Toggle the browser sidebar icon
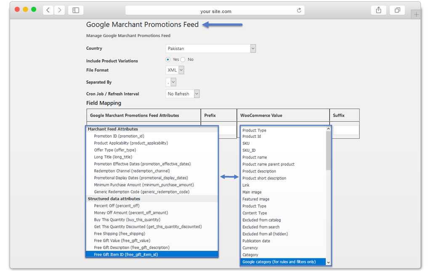This screenshot has height=271, width=431. tap(76, 10)
